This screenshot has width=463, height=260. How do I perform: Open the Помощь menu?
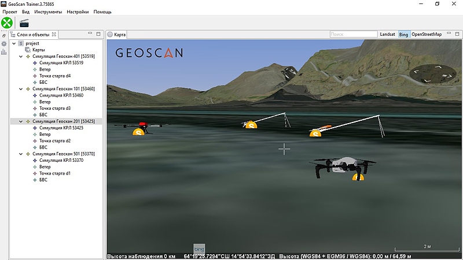(x=102, y=12)
